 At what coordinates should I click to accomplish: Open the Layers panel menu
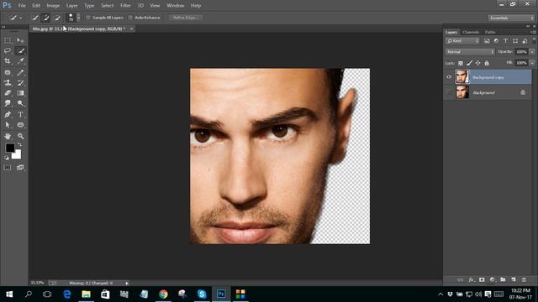[533, 32]
